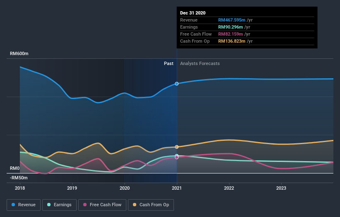Click the blue Revenue data point at 2021
340x217 pixels.
click(177, 84)
